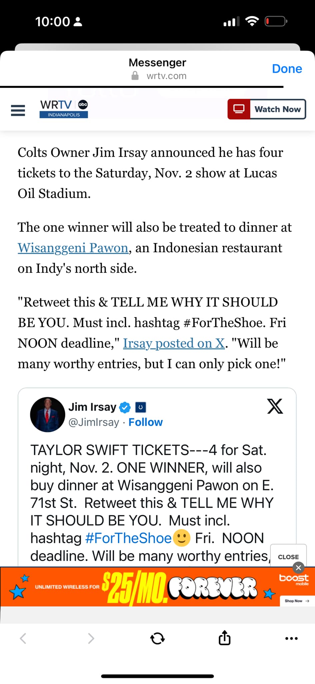
Task: Open the share sheet icon
Action: tap(224, 637)
